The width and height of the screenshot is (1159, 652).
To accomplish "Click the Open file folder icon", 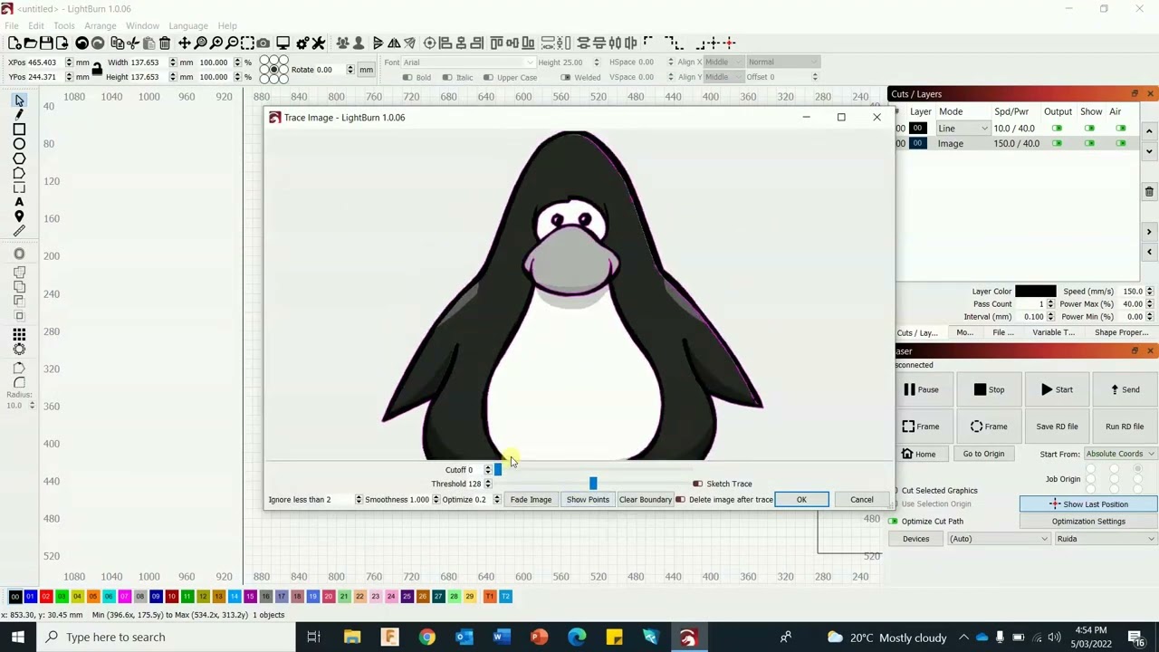I will coord(30,43).
